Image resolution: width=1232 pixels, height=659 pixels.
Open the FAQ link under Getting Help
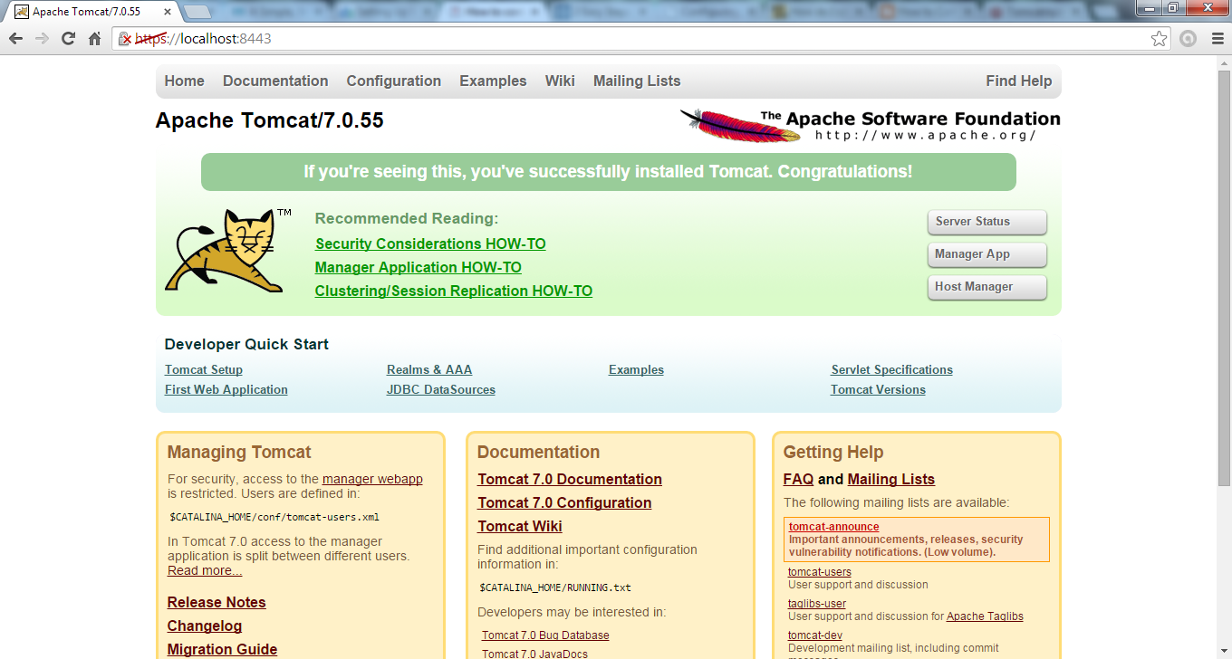tap(798, 479)
